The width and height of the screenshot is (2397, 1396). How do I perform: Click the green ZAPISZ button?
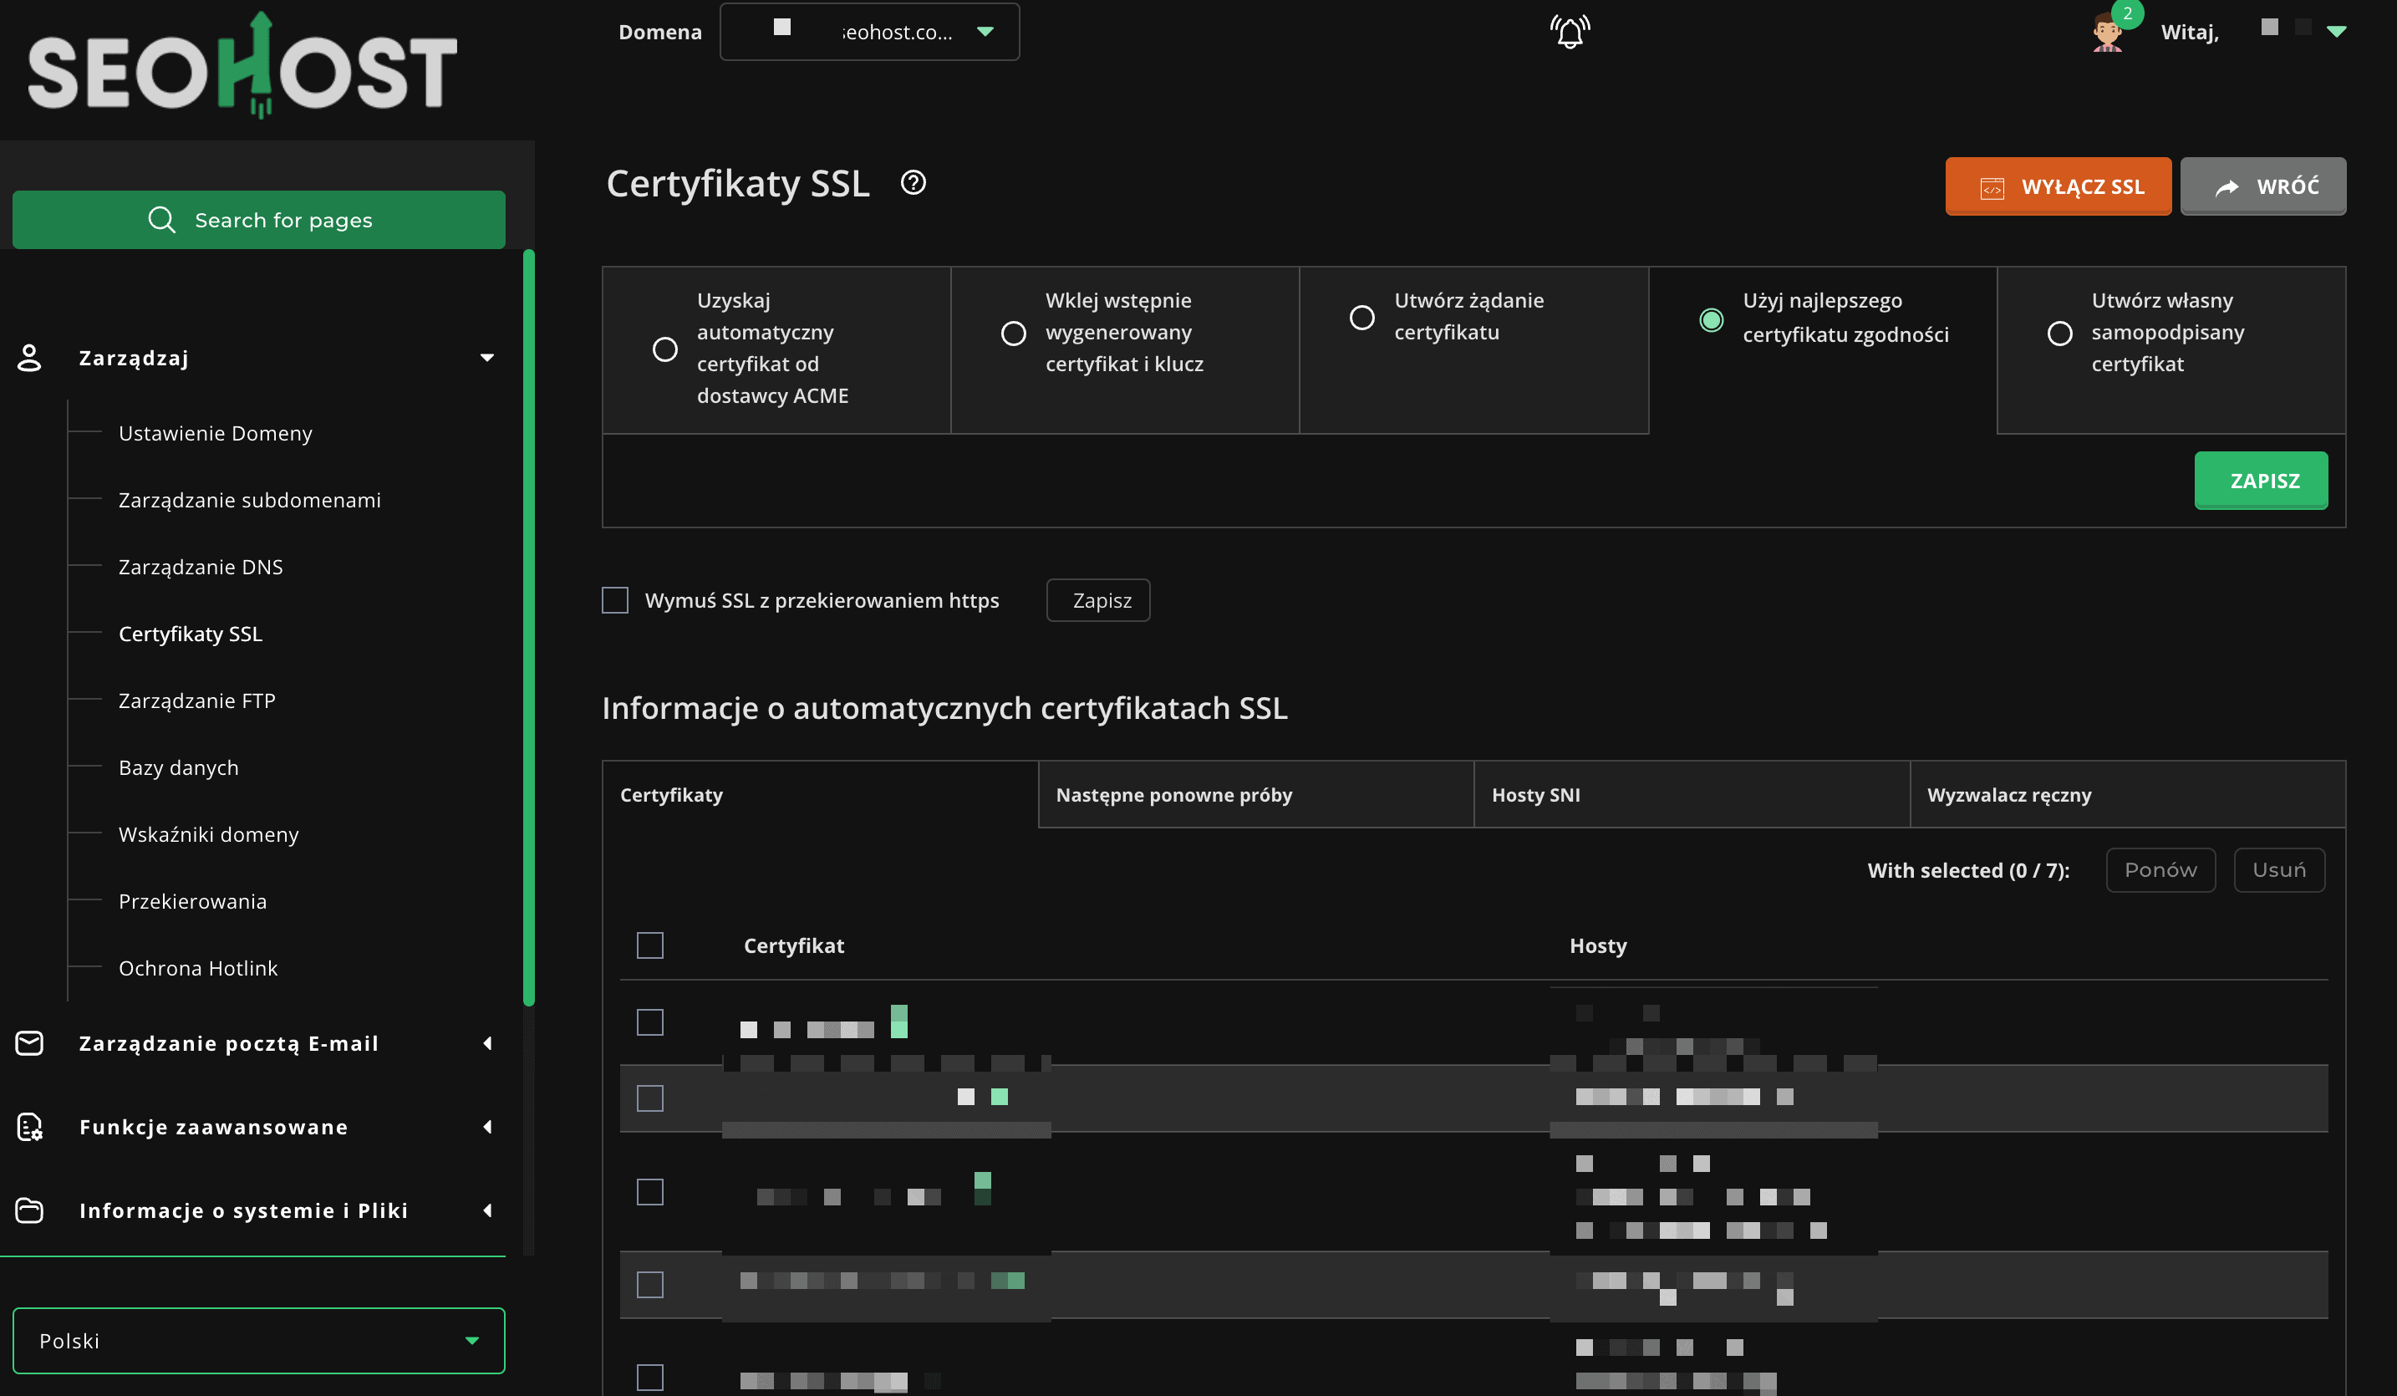(2260, 481)
